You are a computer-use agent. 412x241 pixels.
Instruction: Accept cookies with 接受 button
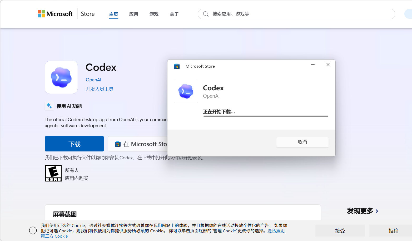pyautogui.click(x=340, y=231)
